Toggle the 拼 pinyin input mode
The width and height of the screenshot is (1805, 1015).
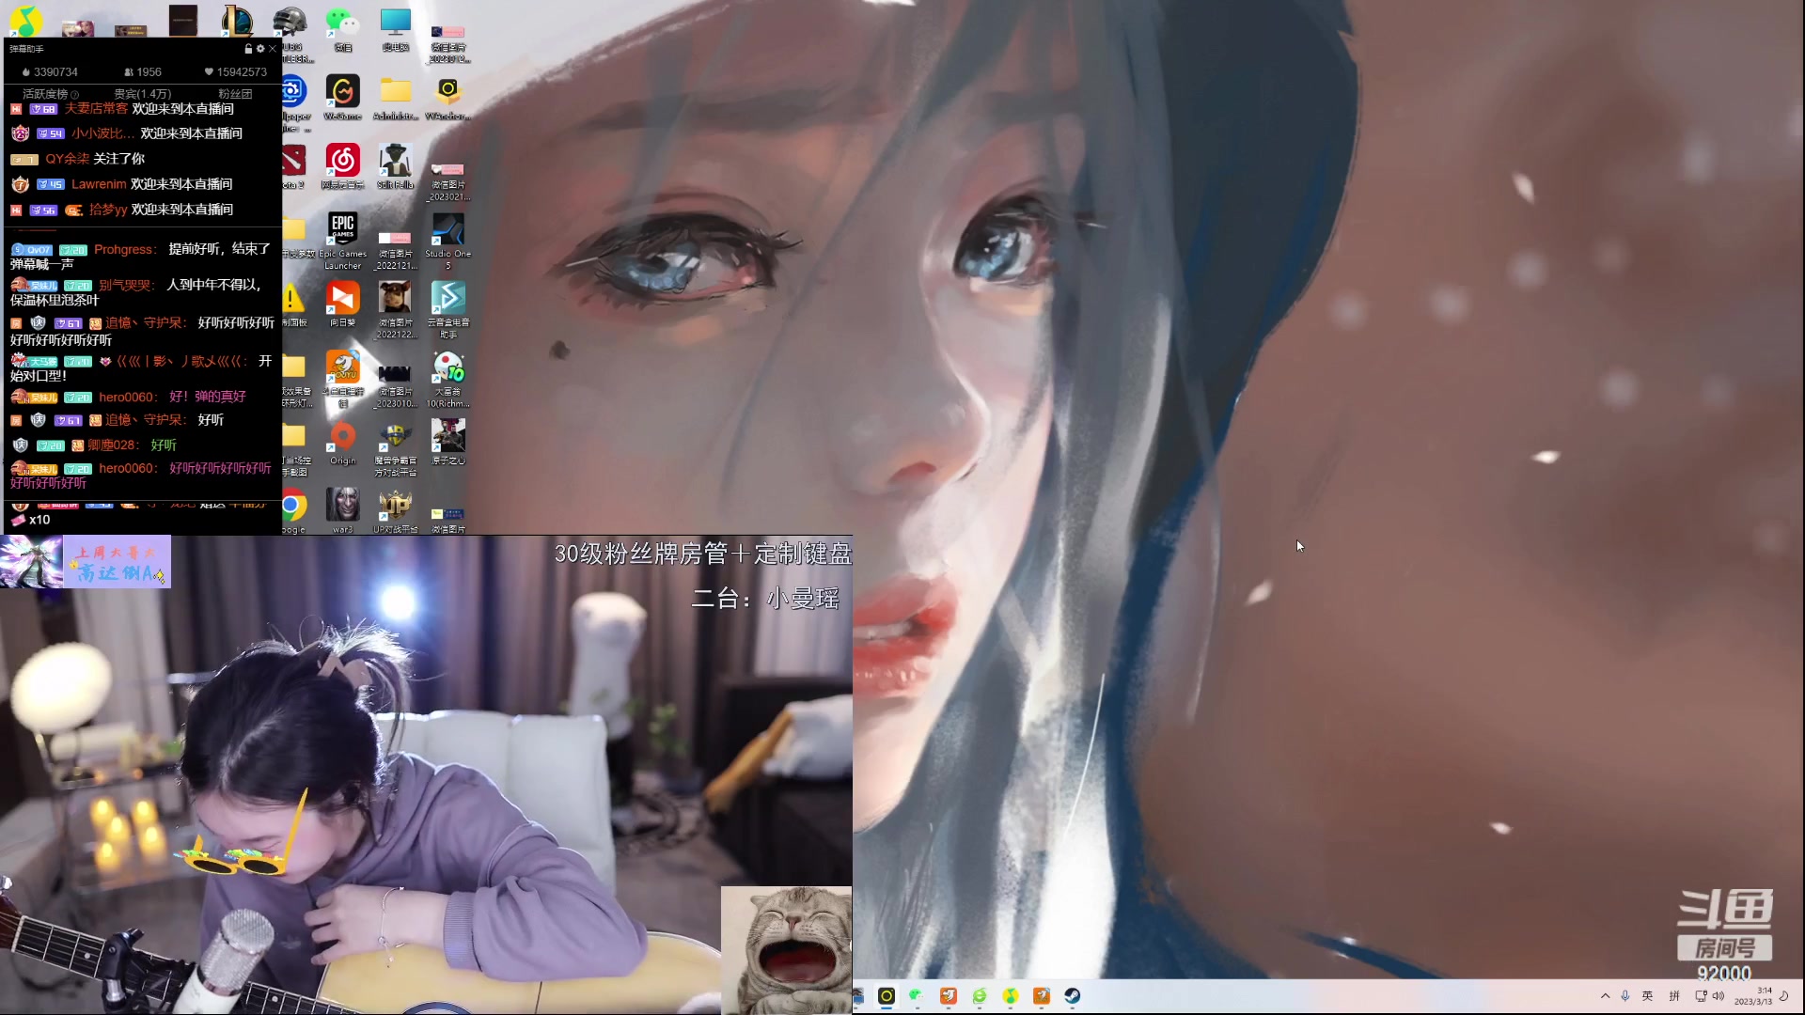pos(1674,996)
